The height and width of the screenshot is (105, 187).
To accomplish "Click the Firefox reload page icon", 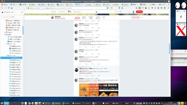I will (8, 8).
